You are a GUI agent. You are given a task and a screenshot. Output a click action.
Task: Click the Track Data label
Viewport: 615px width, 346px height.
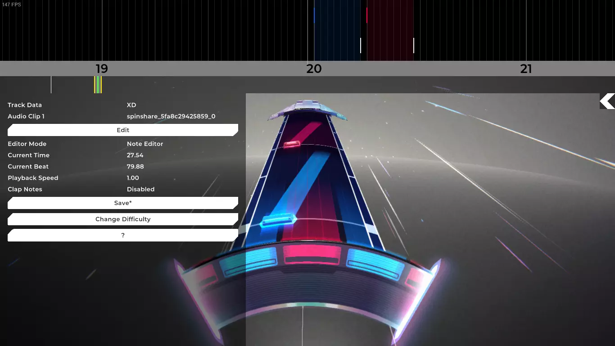click(25, 105)
